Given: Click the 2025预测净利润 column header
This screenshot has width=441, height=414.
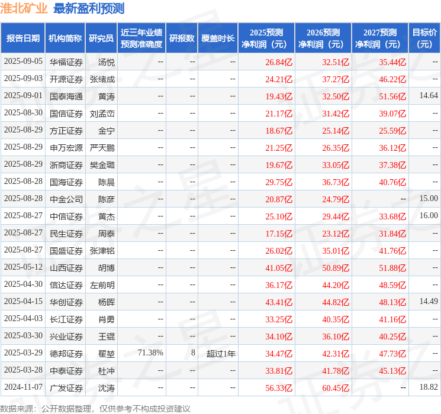Looking at the screenshot, I should pos(266,38).
